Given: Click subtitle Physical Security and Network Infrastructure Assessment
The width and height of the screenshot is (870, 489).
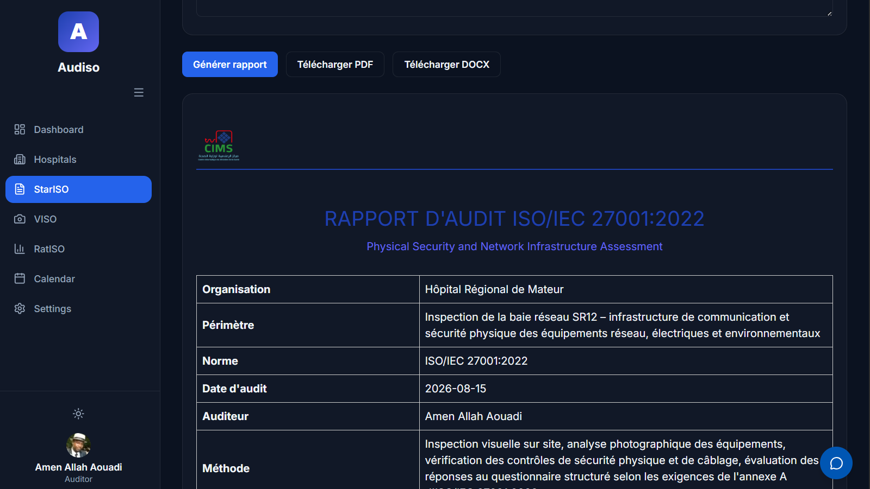Looking at the screenshot, I should click(x=514, y=246).
